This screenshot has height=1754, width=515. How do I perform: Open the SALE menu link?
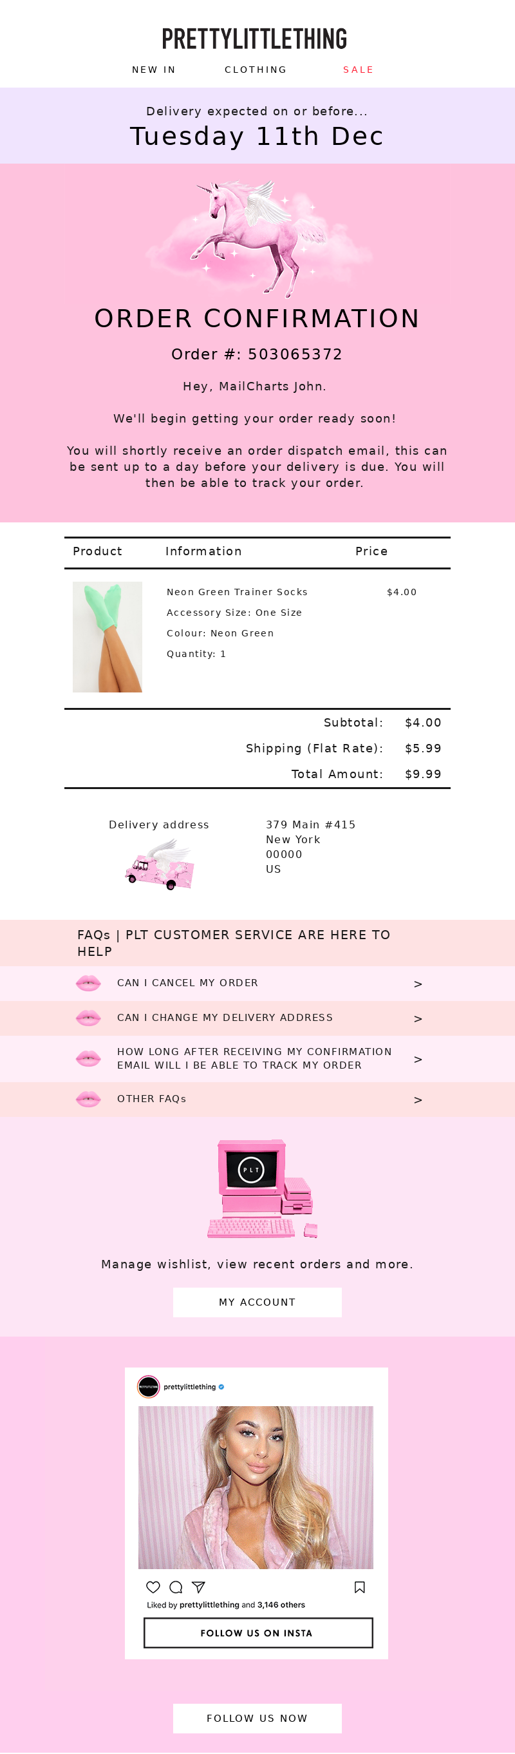(359, 70)
